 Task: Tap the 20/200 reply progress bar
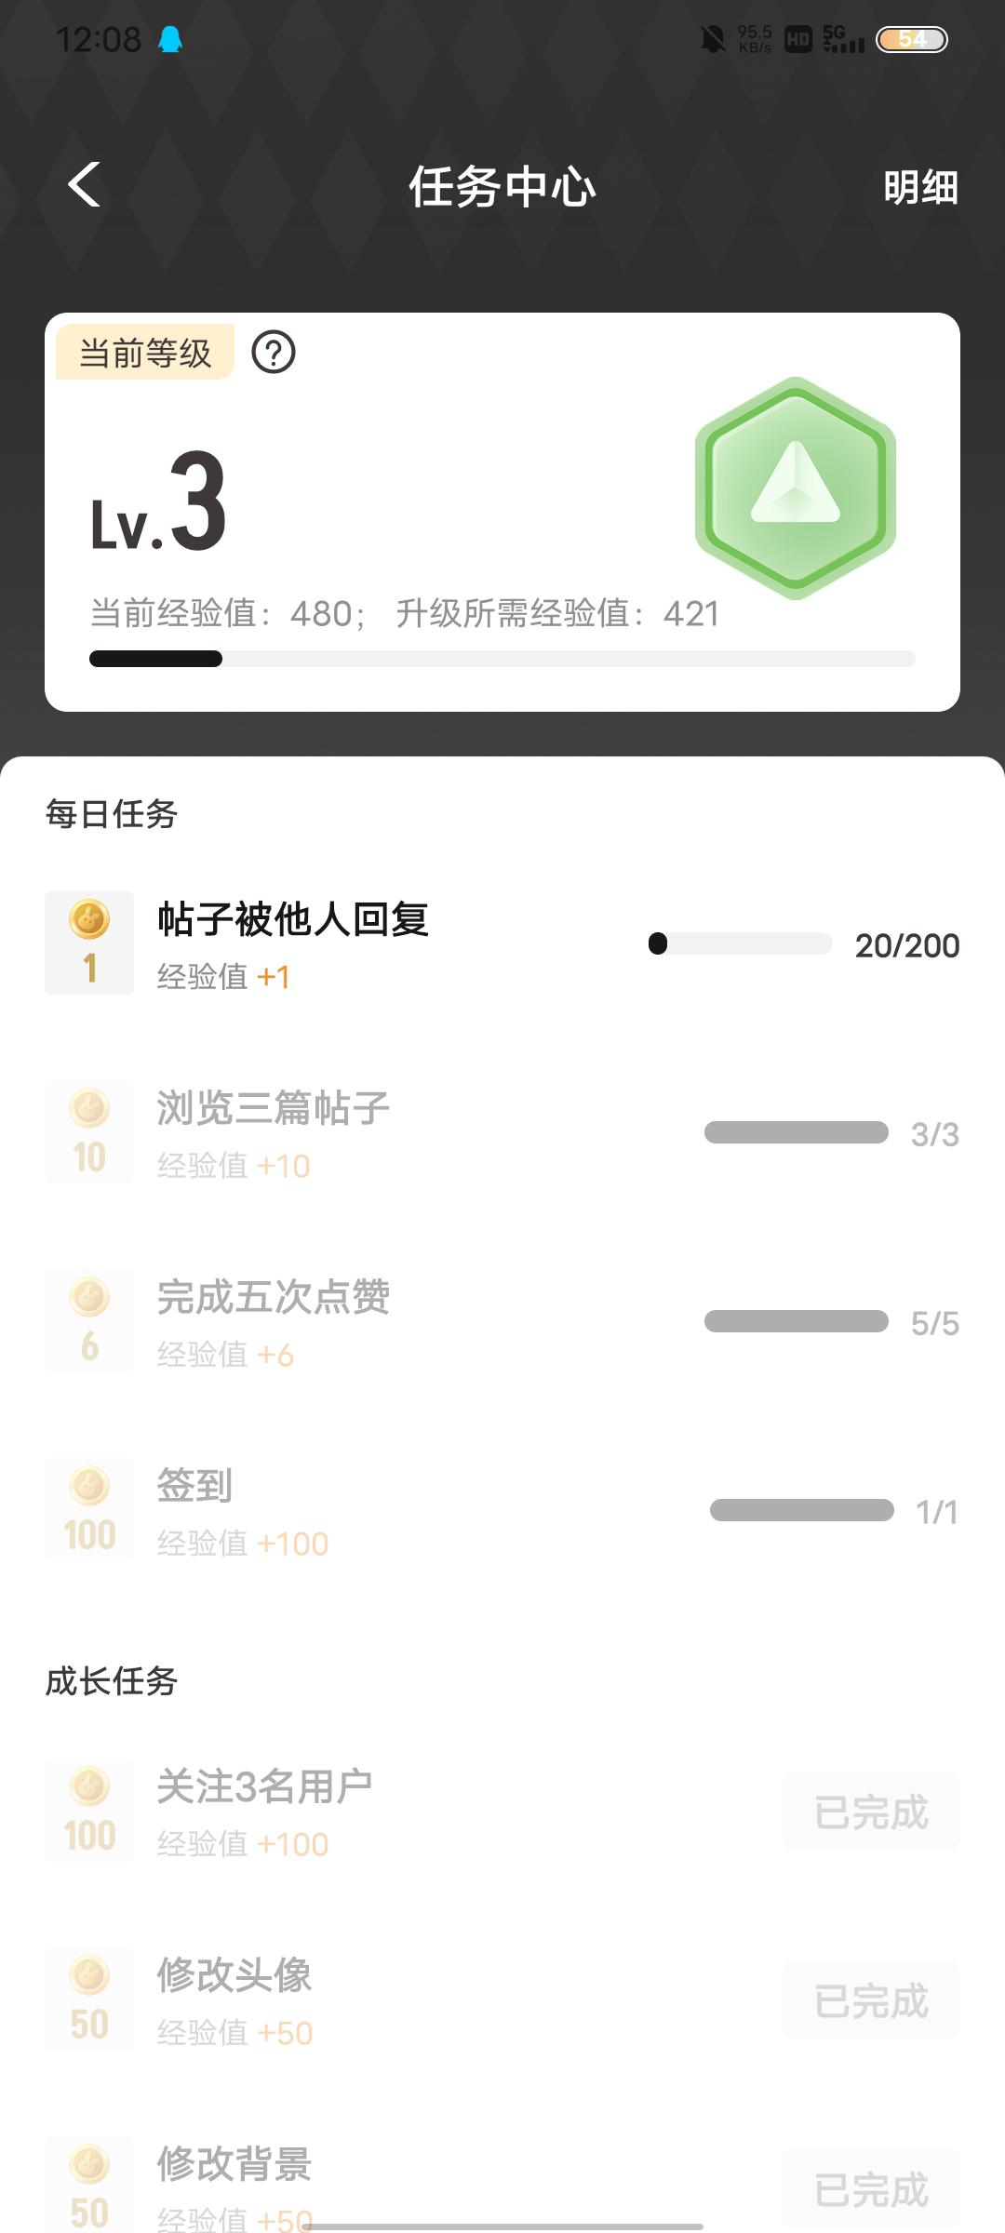tap(741, 944)
